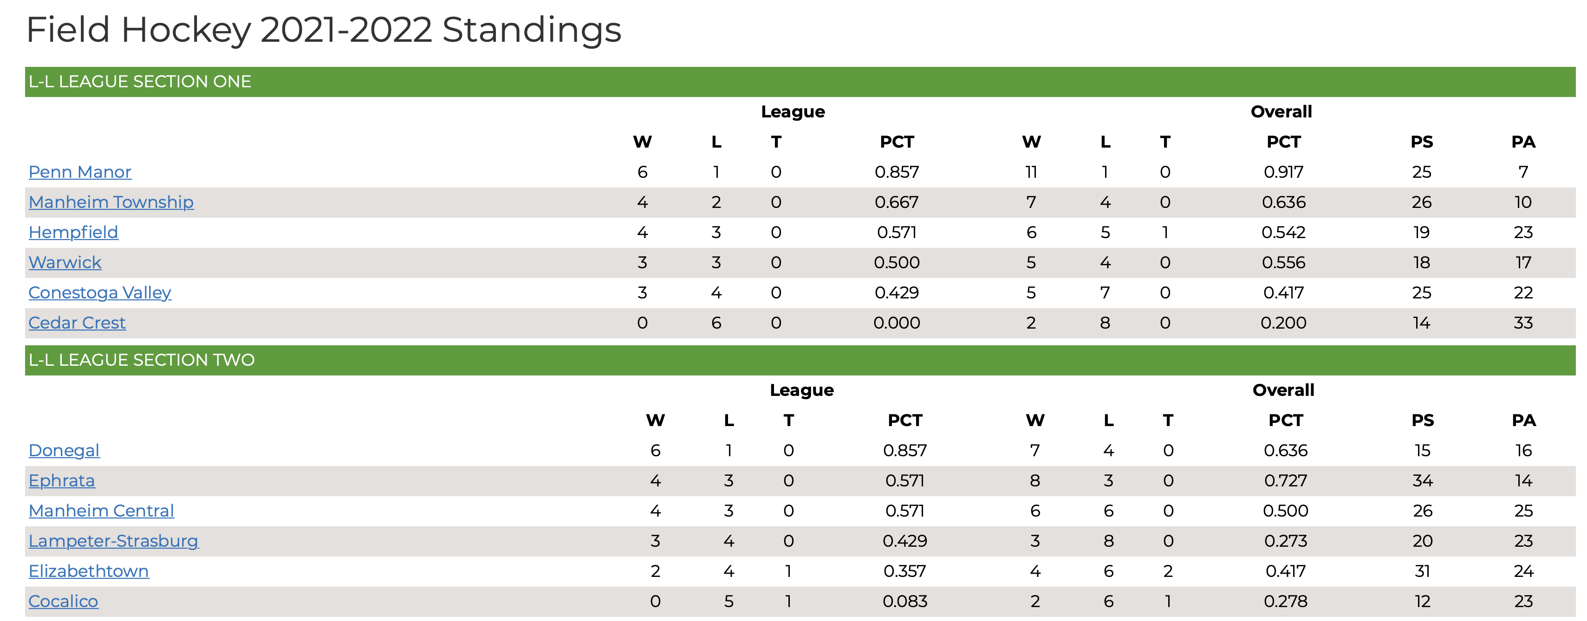
Task: Click the Hempfield link
Action: click(73, 232)
